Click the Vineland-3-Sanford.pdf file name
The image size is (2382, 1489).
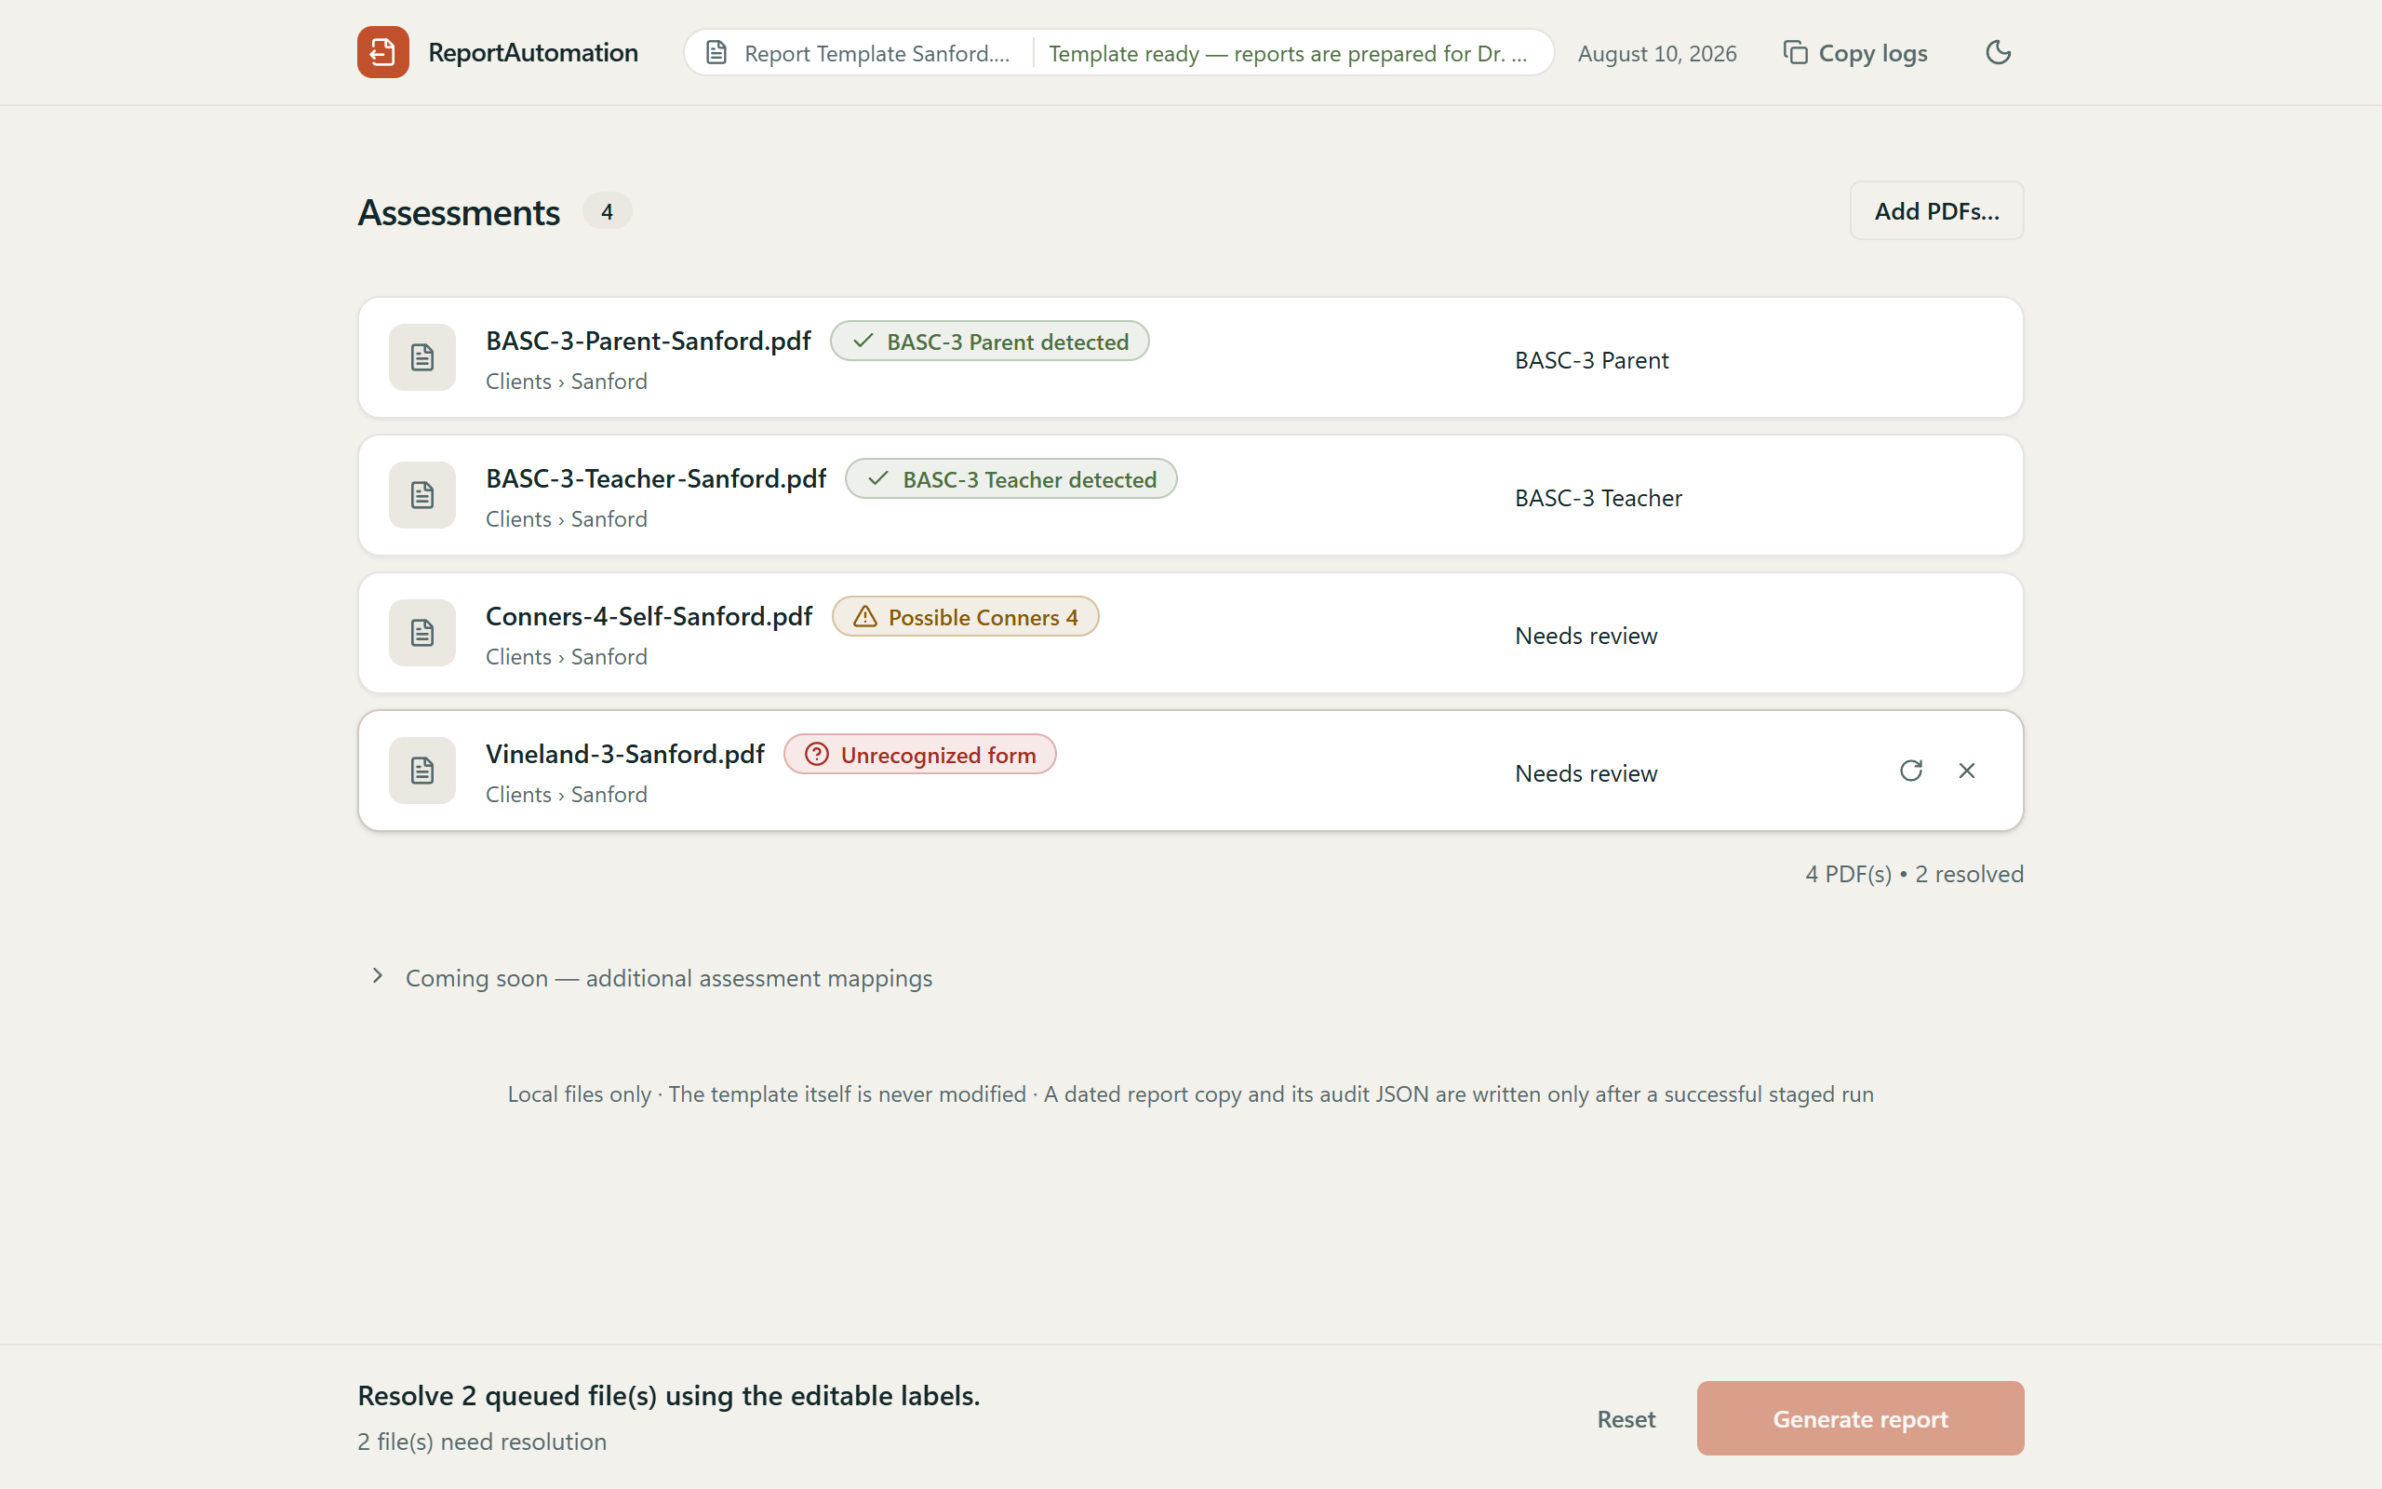click(x=625, y=755)
